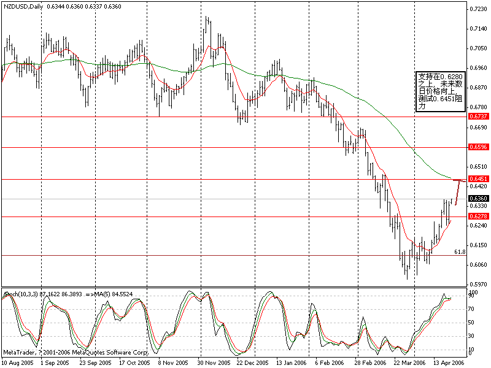Click the black 0.6360 current price label
Screen dimensions: 491x368
pyautogui.click(x=479, y=199)
